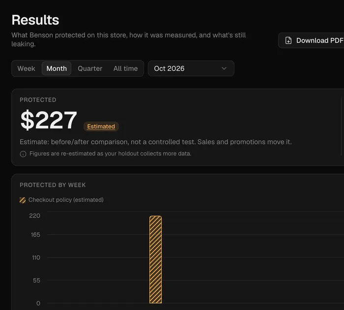
Task: Click the 55 y-axis label
Action: coord(37,280)
